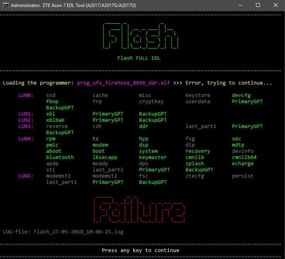Click the 'echarge' partition entry
This screenshot has height=259, width=285.
(x=243, y=164)
